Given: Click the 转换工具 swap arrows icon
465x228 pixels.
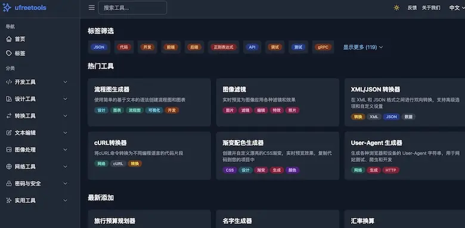Looking at the screenshot, I should (9, 115).
